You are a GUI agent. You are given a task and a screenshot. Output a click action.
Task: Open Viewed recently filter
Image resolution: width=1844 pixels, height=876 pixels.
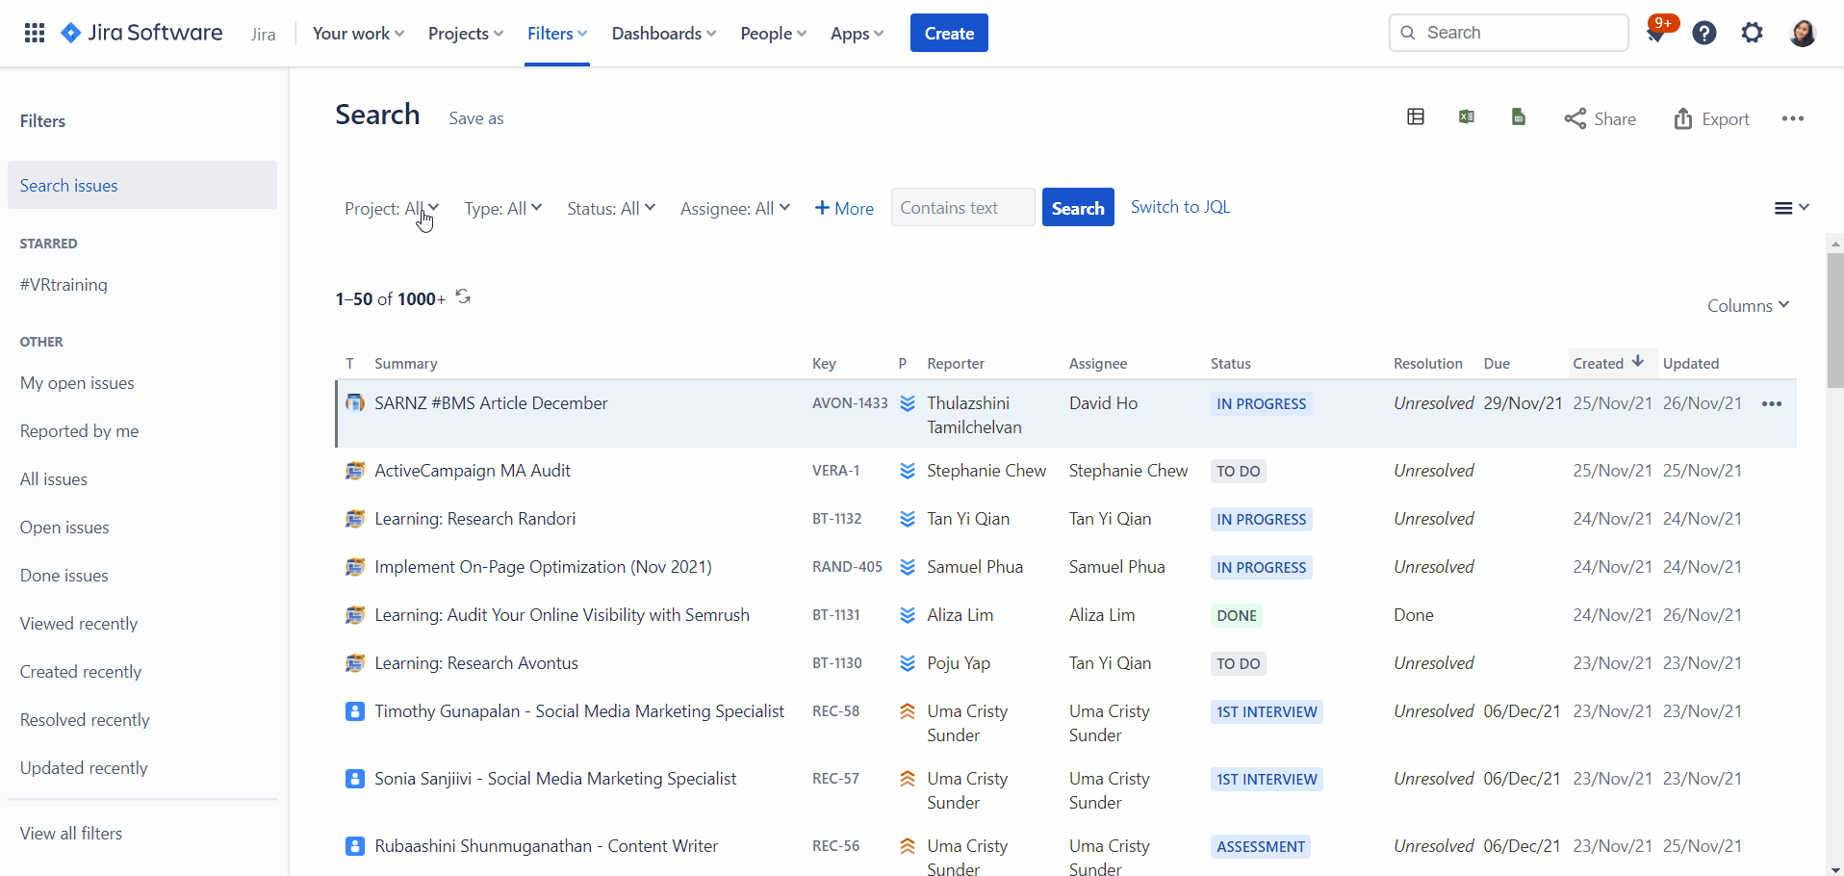click(x=79, y=624)
